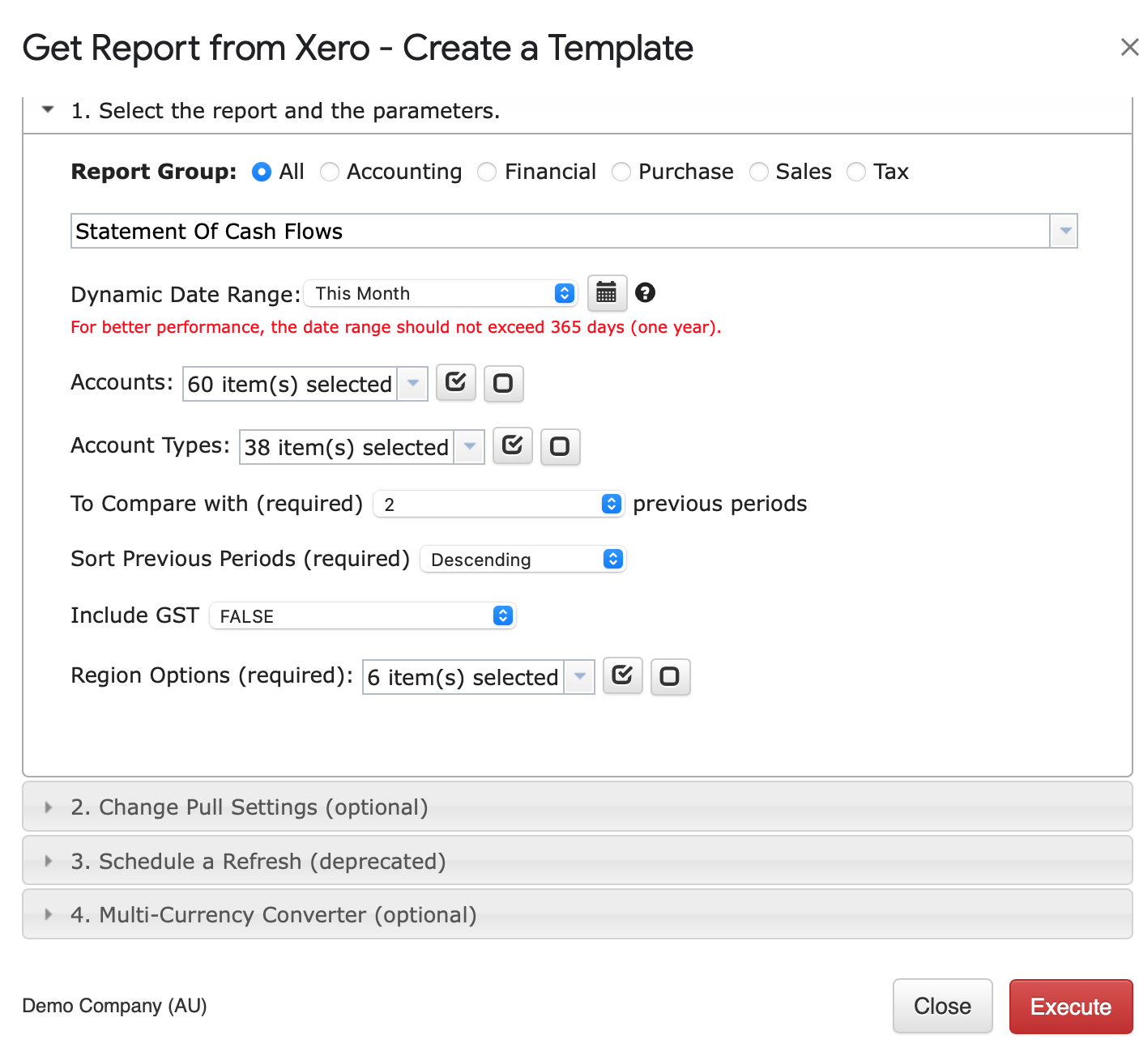This screenshot has width=1139, height=1056.
Task: Check all Account Types using the check icon
Action: 512,446
